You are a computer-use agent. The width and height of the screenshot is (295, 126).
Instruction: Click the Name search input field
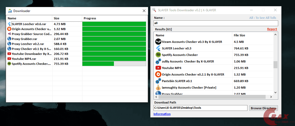[x=216, y=23]
